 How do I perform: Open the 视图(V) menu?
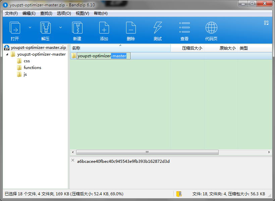(82, 13)
